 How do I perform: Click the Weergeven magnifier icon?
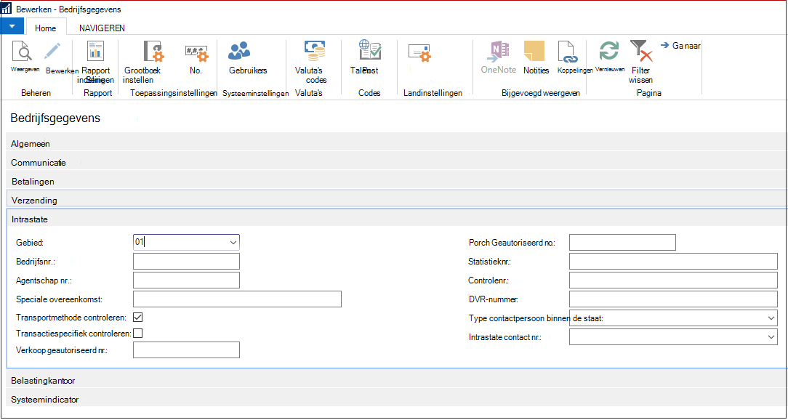coord(23,52)
